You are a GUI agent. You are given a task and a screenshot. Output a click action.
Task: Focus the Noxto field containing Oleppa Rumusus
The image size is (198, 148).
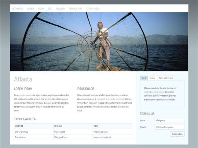(170, 127)
